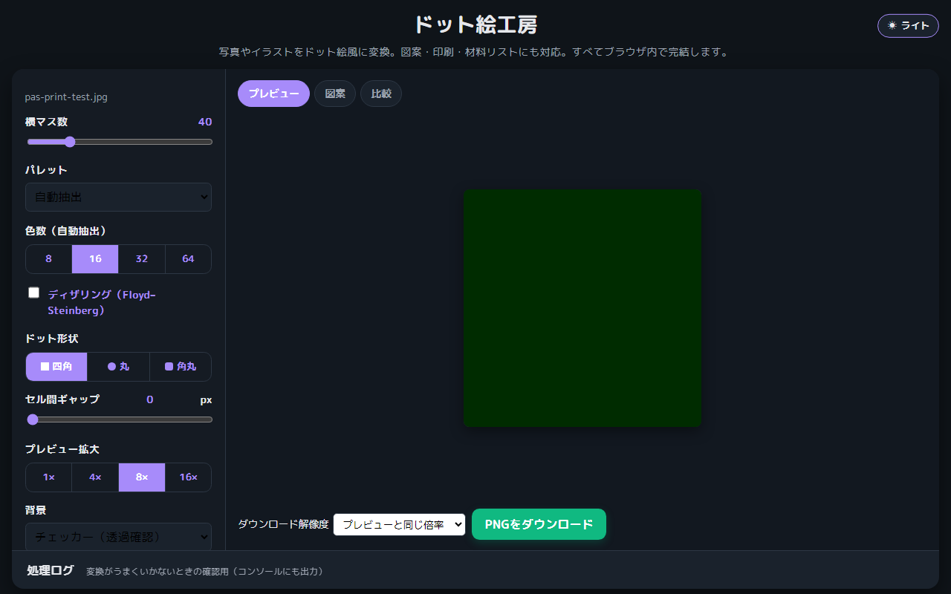This screenshot has height=594, width=951.
Task: Set preview zoom to 1×
Action: pos(48,477)
